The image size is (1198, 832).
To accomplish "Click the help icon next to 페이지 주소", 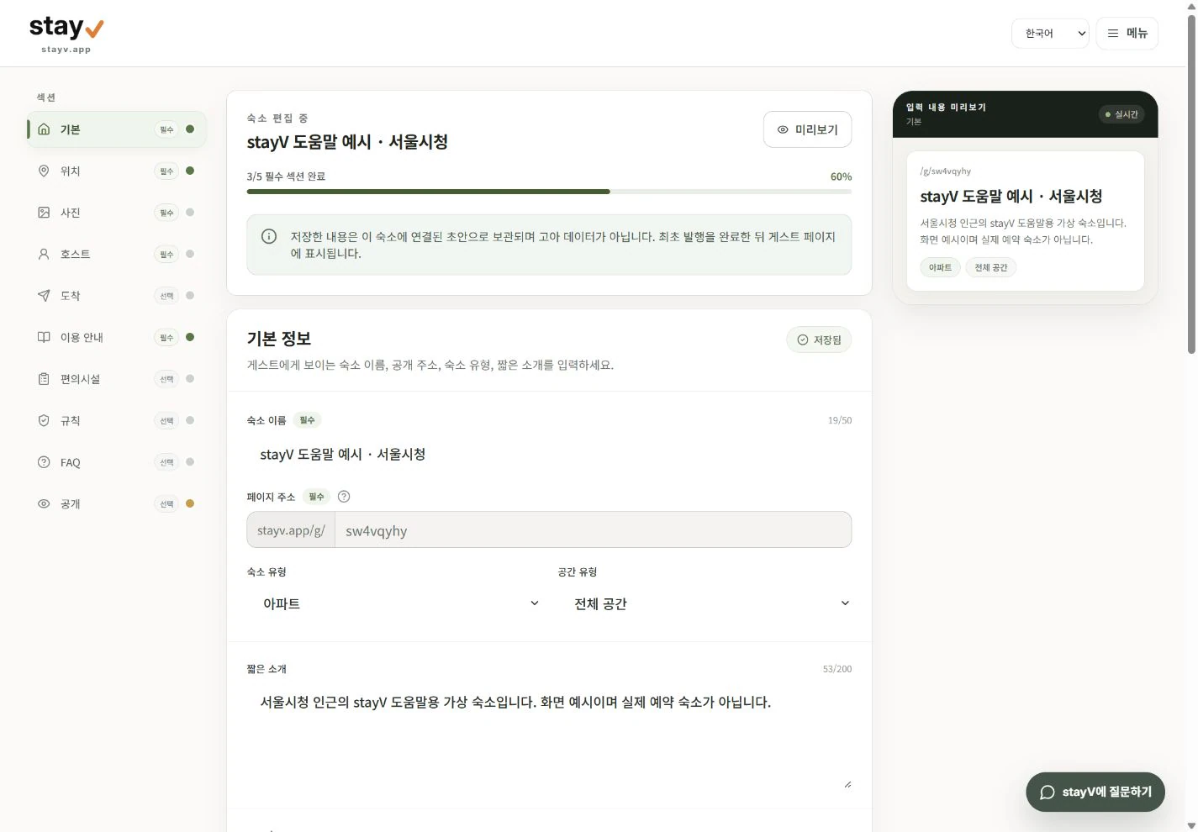I will (343, 497).
